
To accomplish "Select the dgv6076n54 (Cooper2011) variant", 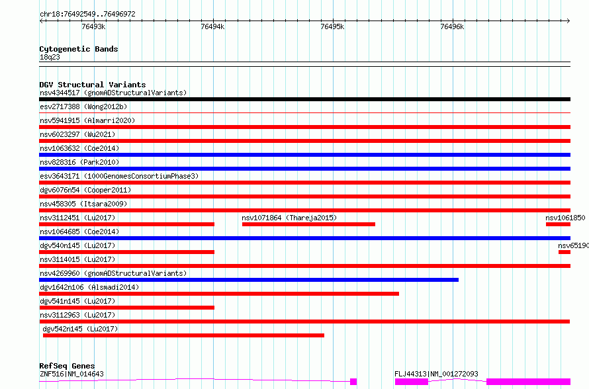I will (x=304, y=196).
